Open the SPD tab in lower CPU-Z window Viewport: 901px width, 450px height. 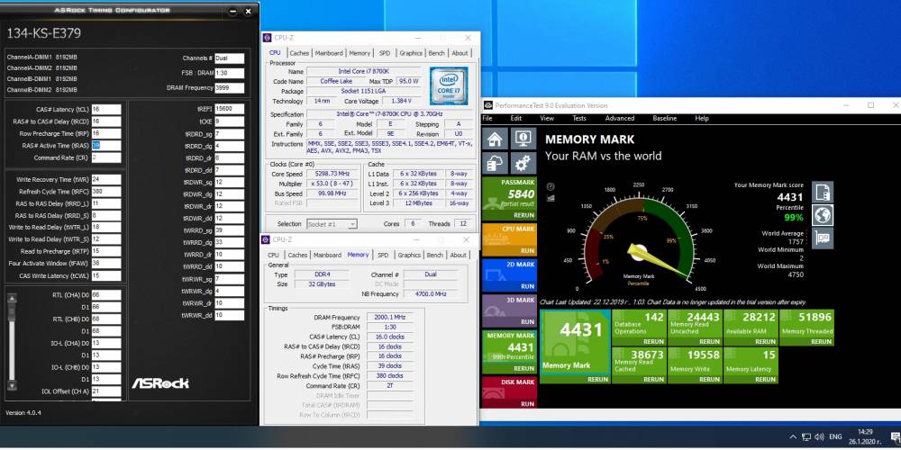pyautogui.click(x=383, y=255)
